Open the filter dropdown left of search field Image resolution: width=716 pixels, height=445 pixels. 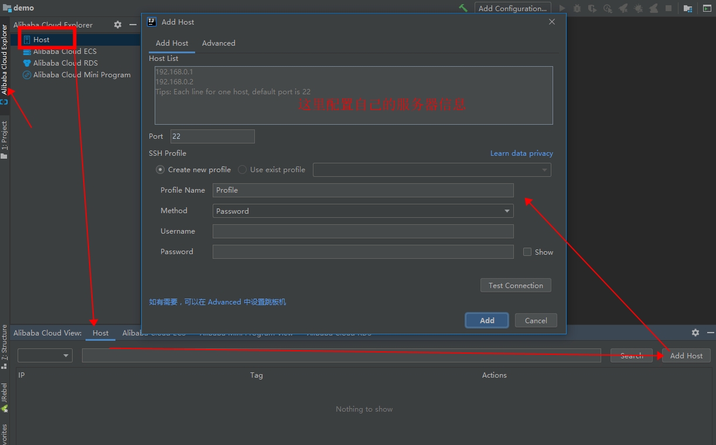click(45, 355)
